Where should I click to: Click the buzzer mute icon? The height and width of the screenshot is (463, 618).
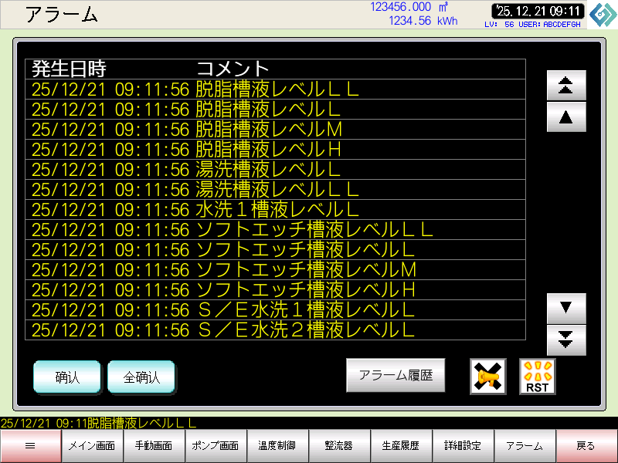(x=488, y=377)
